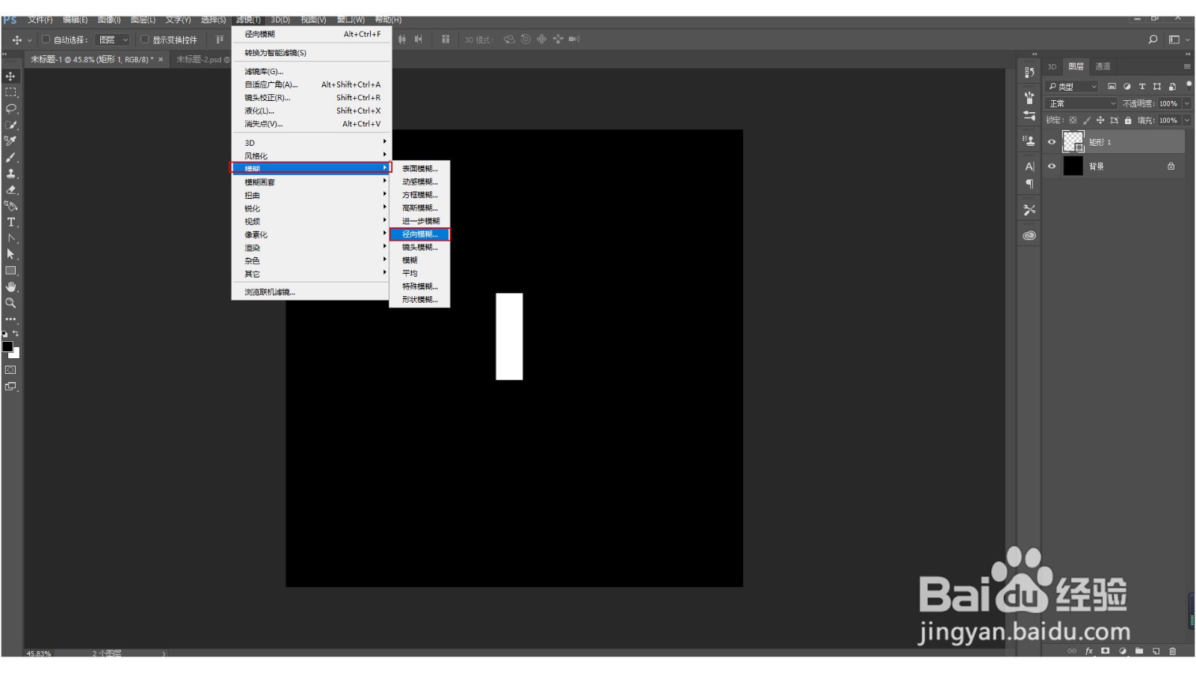Viewport: 1196px width, 673px height.
Task: Hide the 矩形 1 layer
Action: [x=1052, y=142]
